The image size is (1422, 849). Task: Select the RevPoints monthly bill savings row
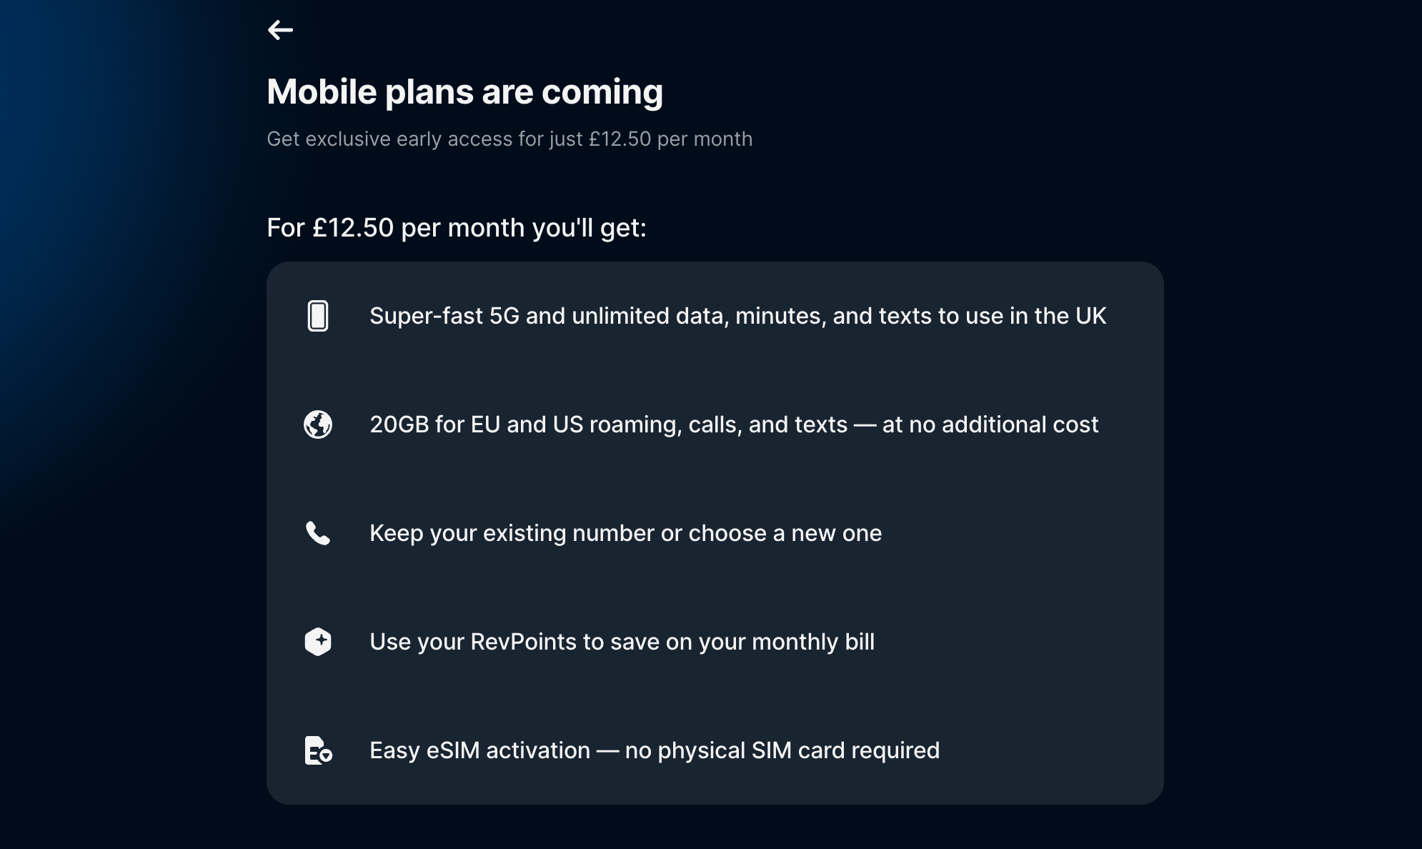[622, 642]
